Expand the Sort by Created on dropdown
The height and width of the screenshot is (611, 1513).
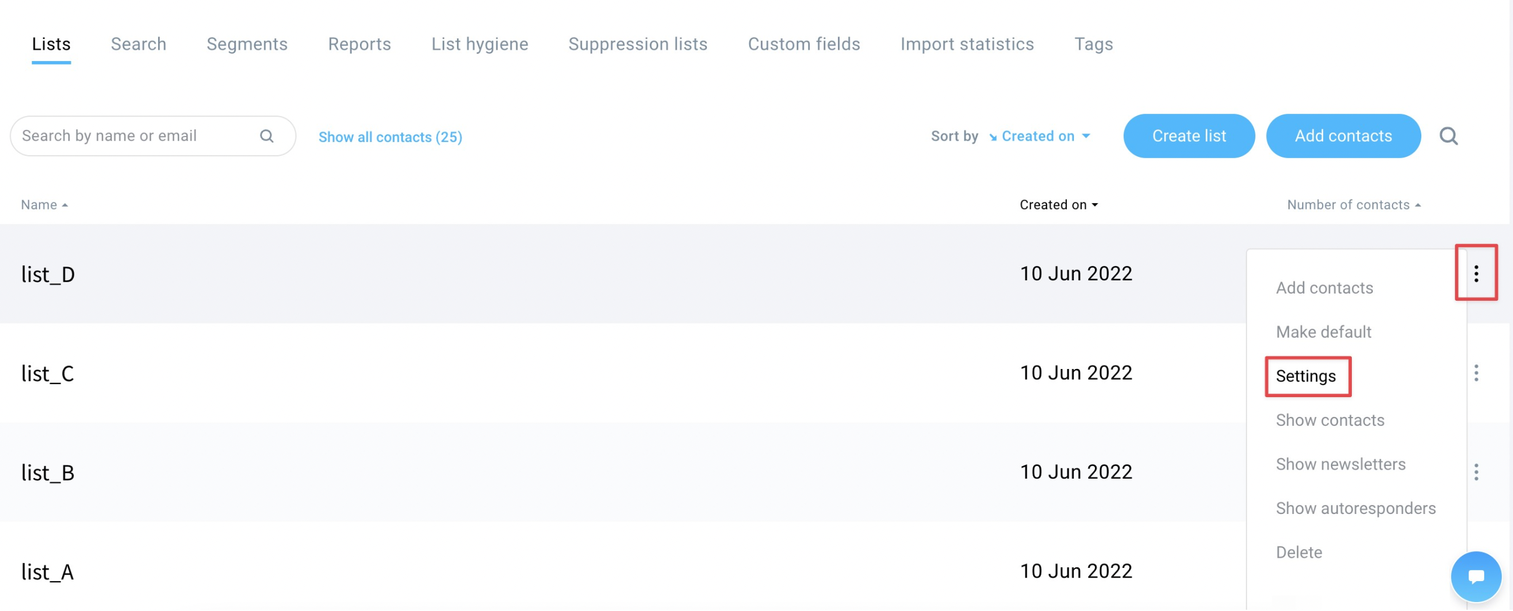(1039, 136)
